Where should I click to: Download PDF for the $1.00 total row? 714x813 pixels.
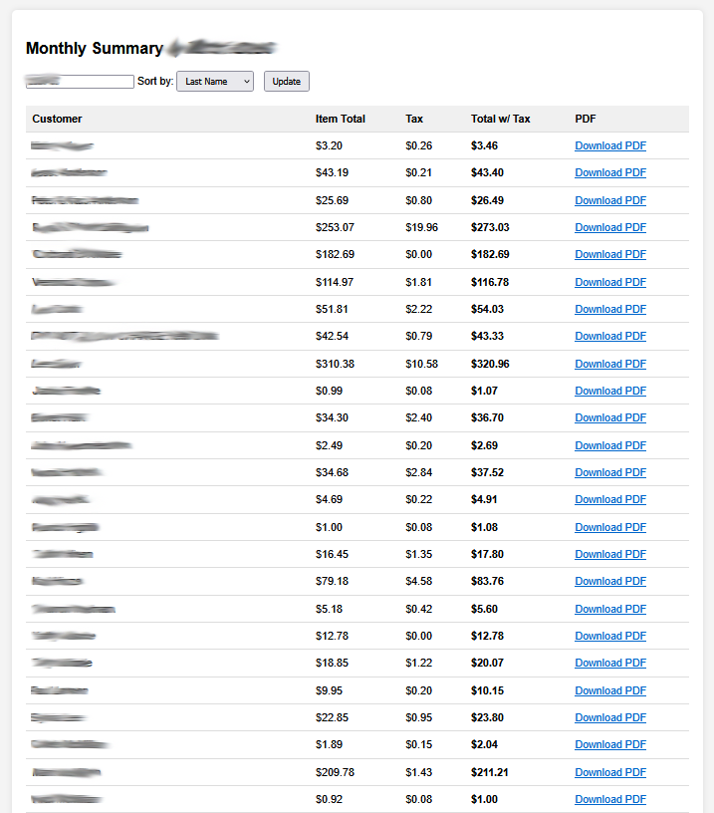pyautogui.click(x=610, y=799)
